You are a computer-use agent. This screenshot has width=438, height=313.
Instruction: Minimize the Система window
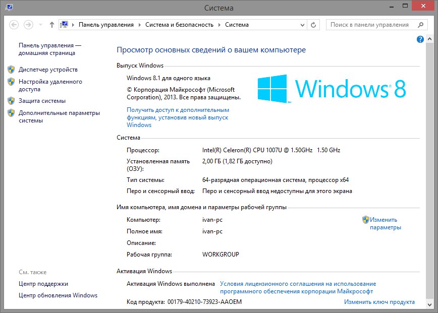(392, 6)
